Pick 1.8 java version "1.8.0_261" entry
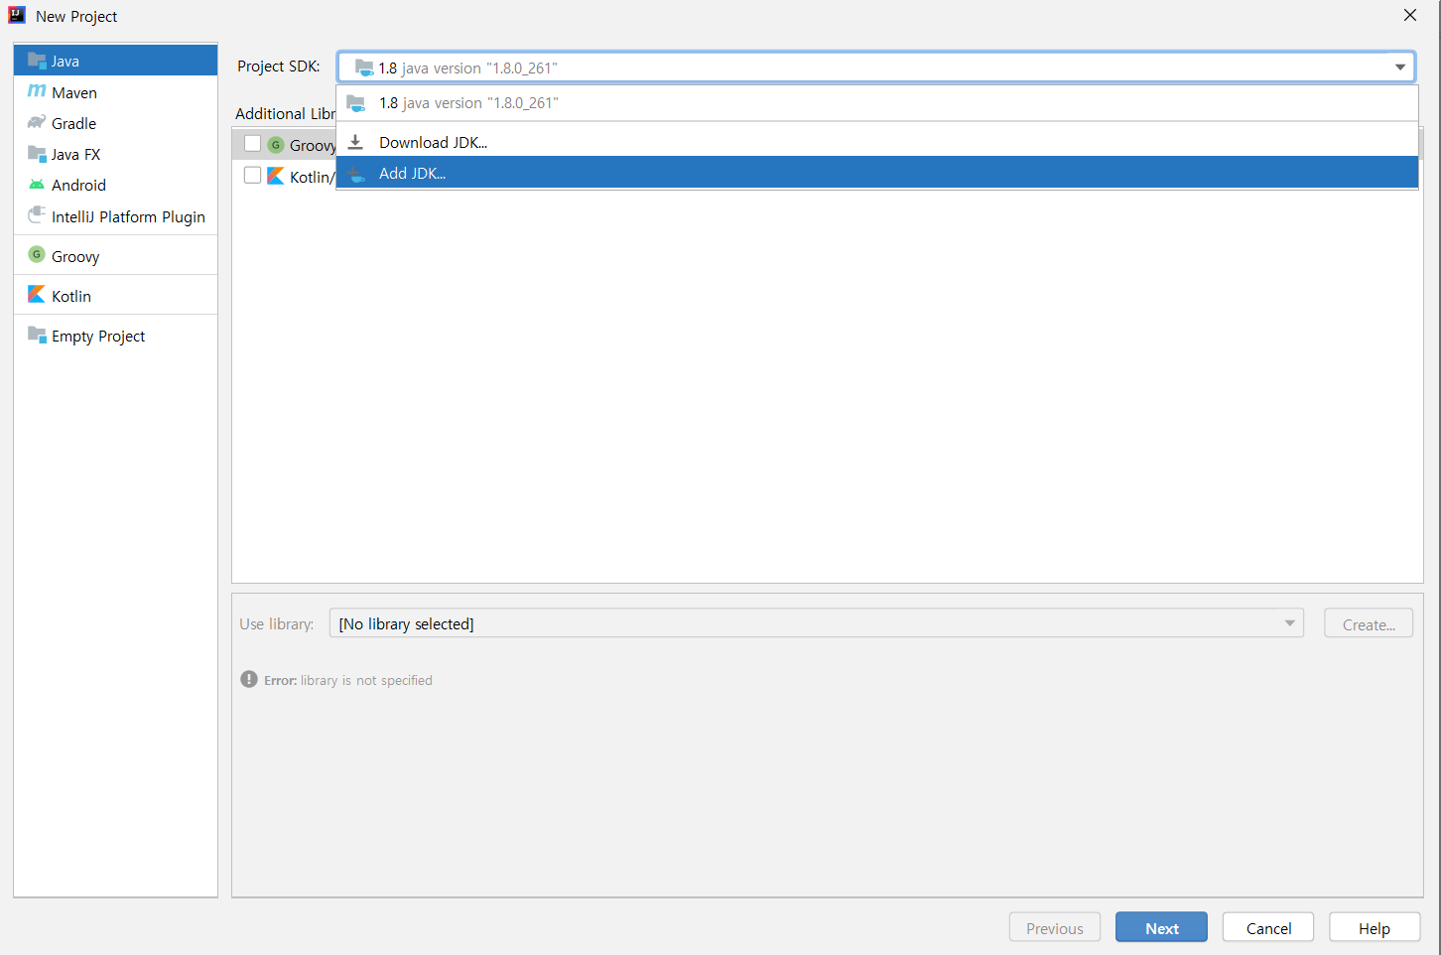Viewport: 1441px width, 955px height. tap(877, 103)
